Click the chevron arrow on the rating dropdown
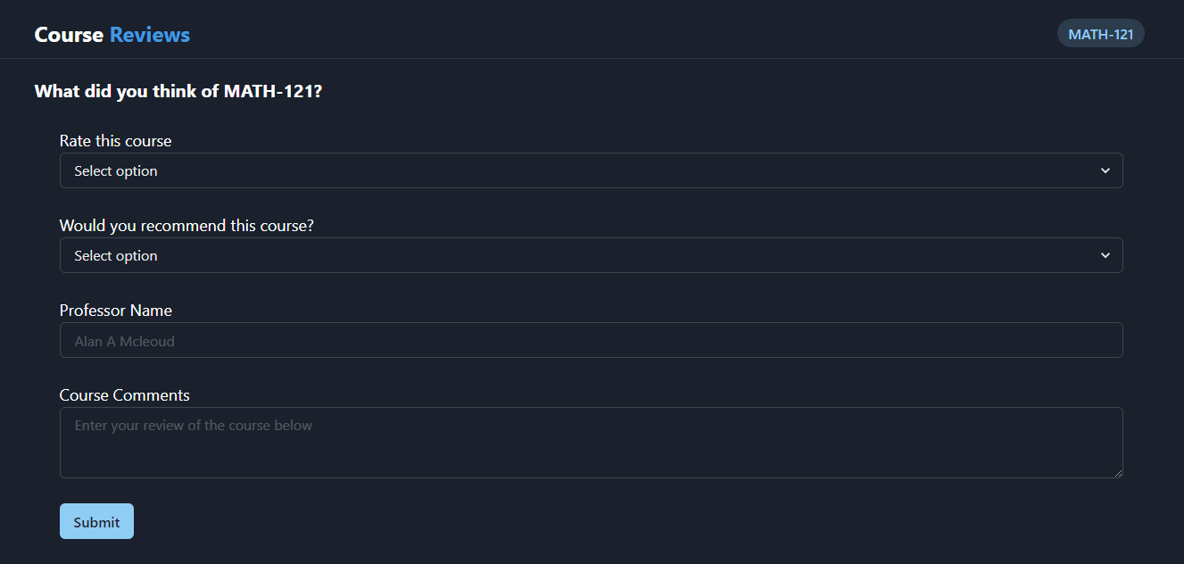 coord(1105,170)
